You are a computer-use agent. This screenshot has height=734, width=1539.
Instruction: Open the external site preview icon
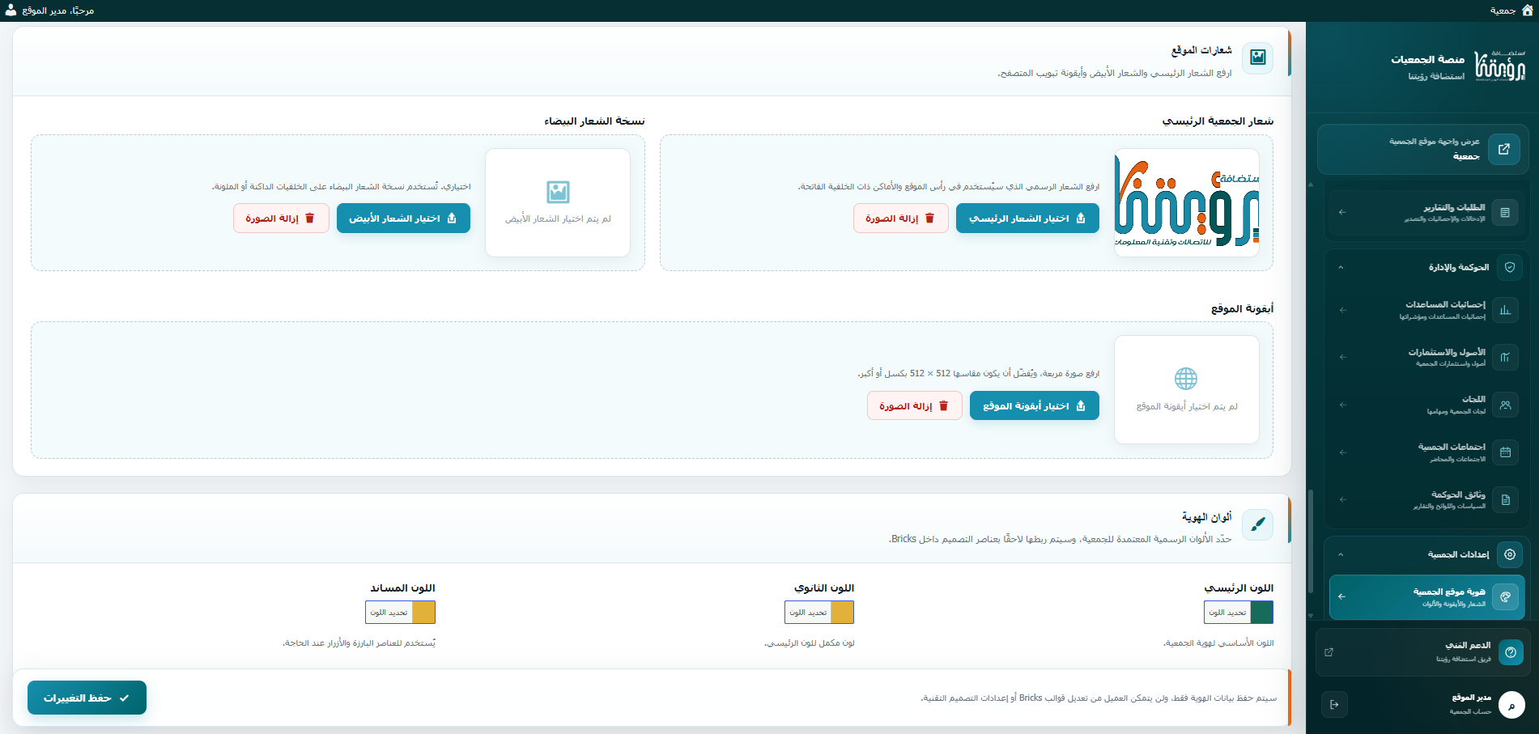pos(1503,149)
